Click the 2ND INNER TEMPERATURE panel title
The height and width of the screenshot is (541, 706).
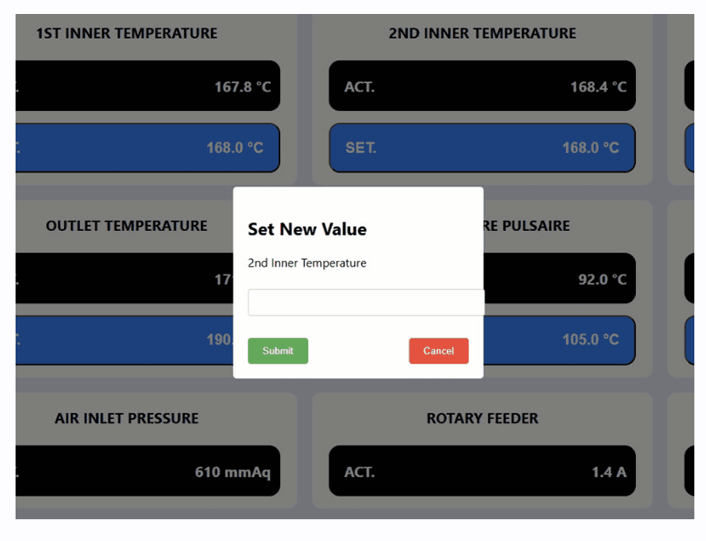click(483, 33)
